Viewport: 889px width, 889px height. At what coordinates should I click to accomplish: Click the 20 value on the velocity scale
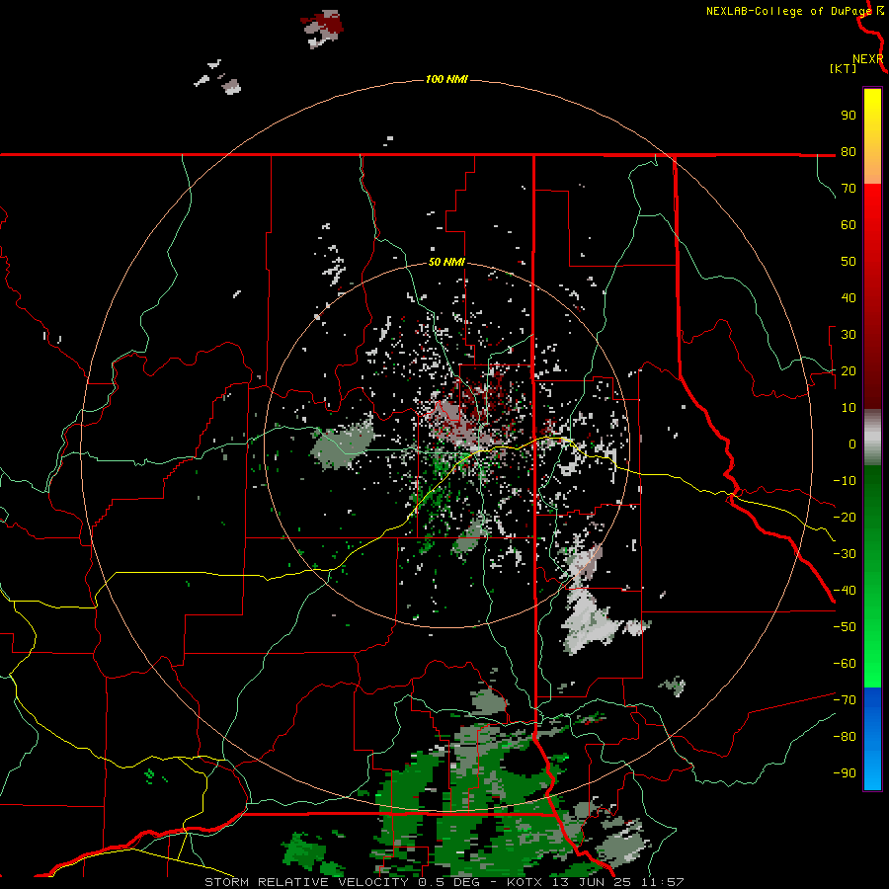(849, 371)
